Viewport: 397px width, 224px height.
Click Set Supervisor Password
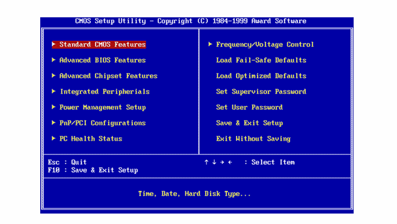click(x=261, y=92)
